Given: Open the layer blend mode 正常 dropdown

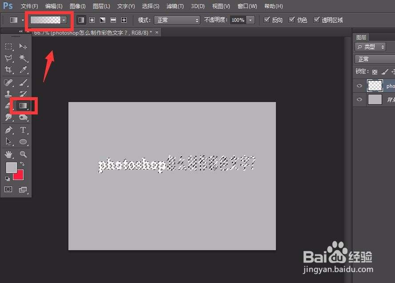Looking at the screenshot, I should tap(375, 59).
